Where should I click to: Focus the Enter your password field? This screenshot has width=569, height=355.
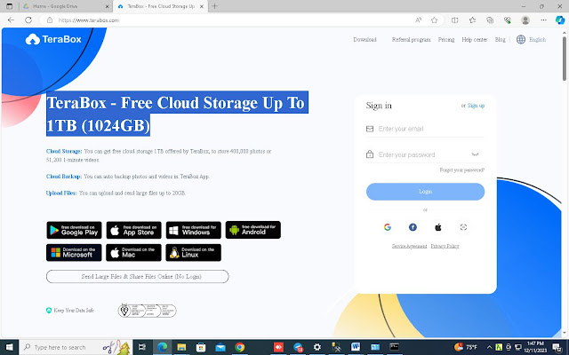coord(425,154)
